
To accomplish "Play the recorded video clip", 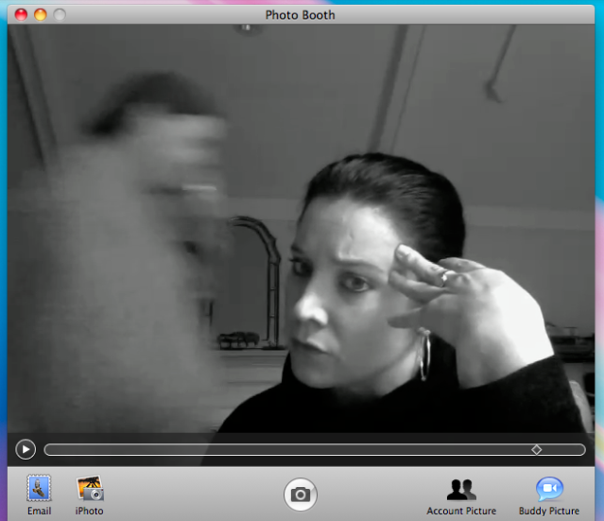I will tap(26, 450).
